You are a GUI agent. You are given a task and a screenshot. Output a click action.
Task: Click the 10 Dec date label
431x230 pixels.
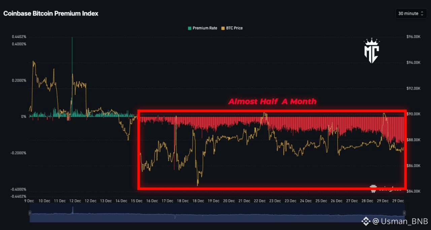click(44, 201)
